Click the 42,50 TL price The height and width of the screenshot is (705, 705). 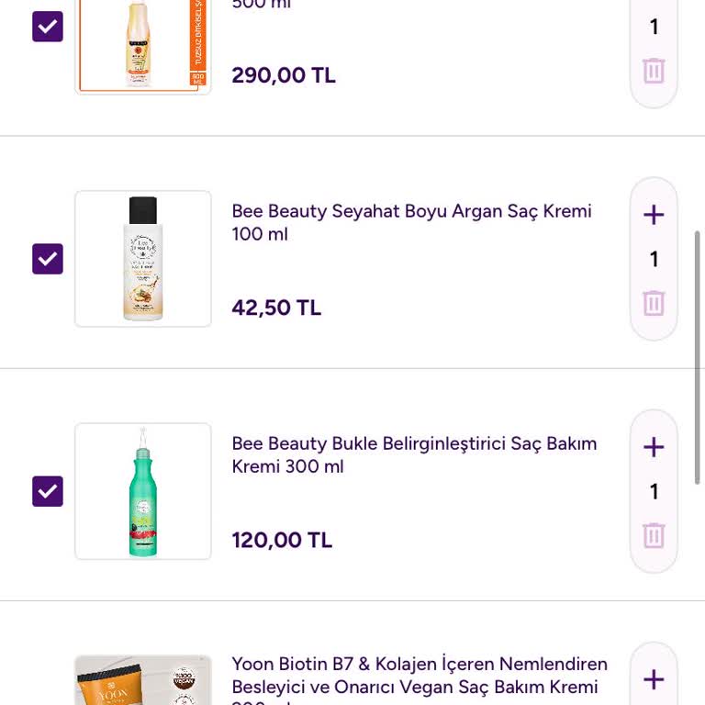pos(276,308)
